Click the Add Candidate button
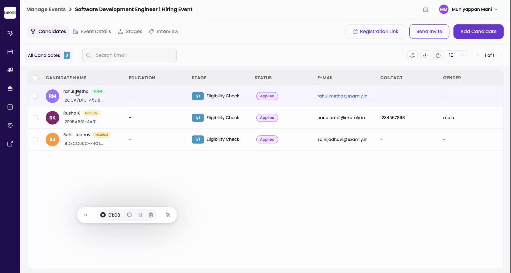511x273 pixels. coord(478,31)
